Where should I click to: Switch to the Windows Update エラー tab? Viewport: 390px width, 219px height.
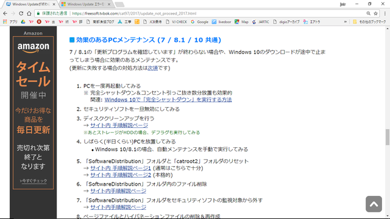click(x=86, y=4)
